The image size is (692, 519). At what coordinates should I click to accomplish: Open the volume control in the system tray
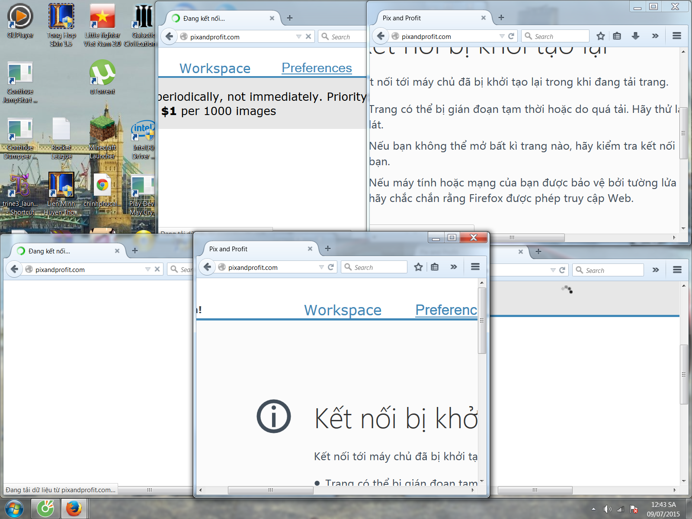[x=608, y=509]
